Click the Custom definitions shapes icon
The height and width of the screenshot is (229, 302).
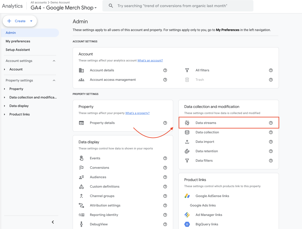81,187
